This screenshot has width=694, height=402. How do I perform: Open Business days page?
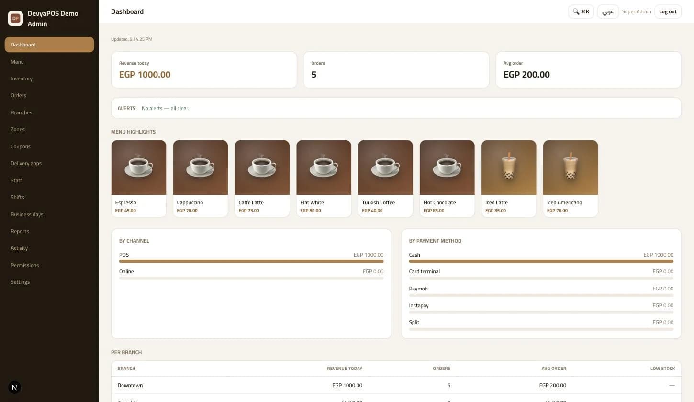click(49, 214)
